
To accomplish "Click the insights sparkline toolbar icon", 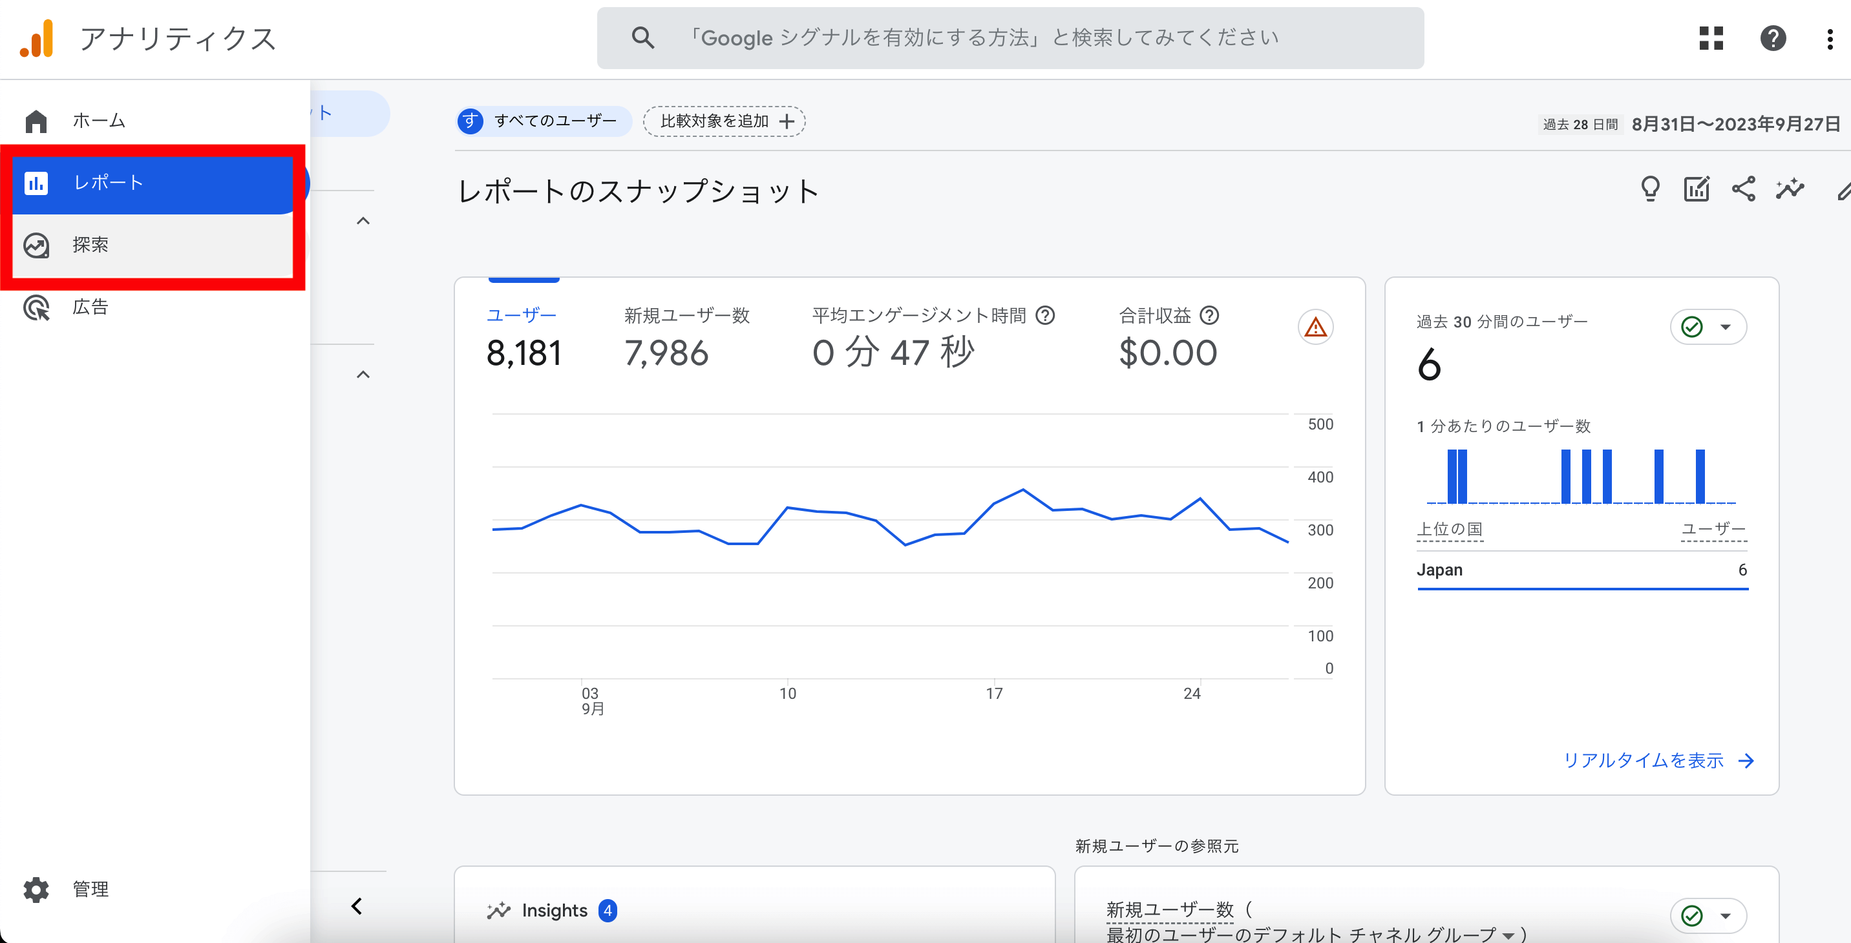I will 1790,190.
